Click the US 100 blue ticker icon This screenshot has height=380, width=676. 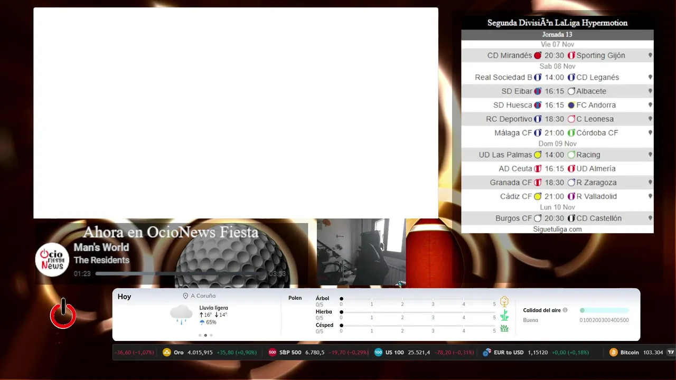(378, 353)
